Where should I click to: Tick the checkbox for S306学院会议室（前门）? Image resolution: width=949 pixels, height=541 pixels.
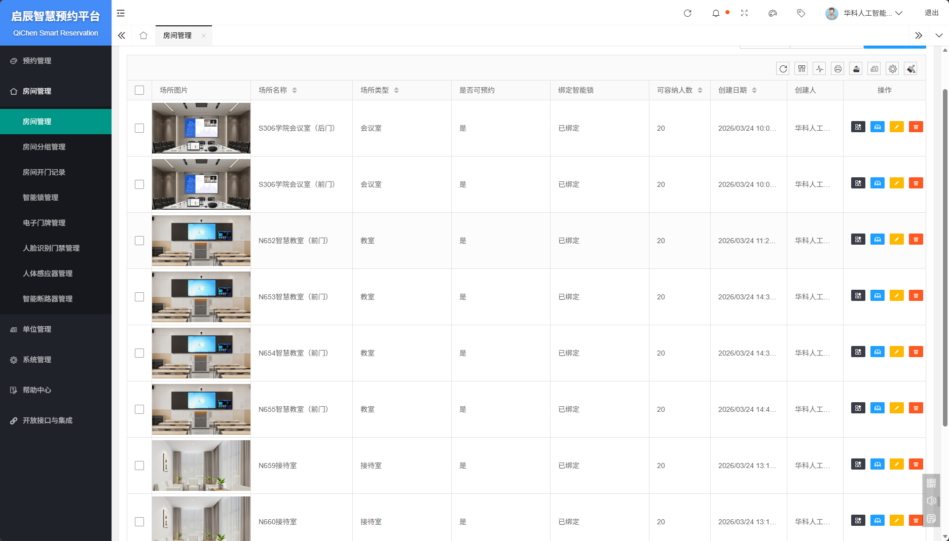click(139, 184)
